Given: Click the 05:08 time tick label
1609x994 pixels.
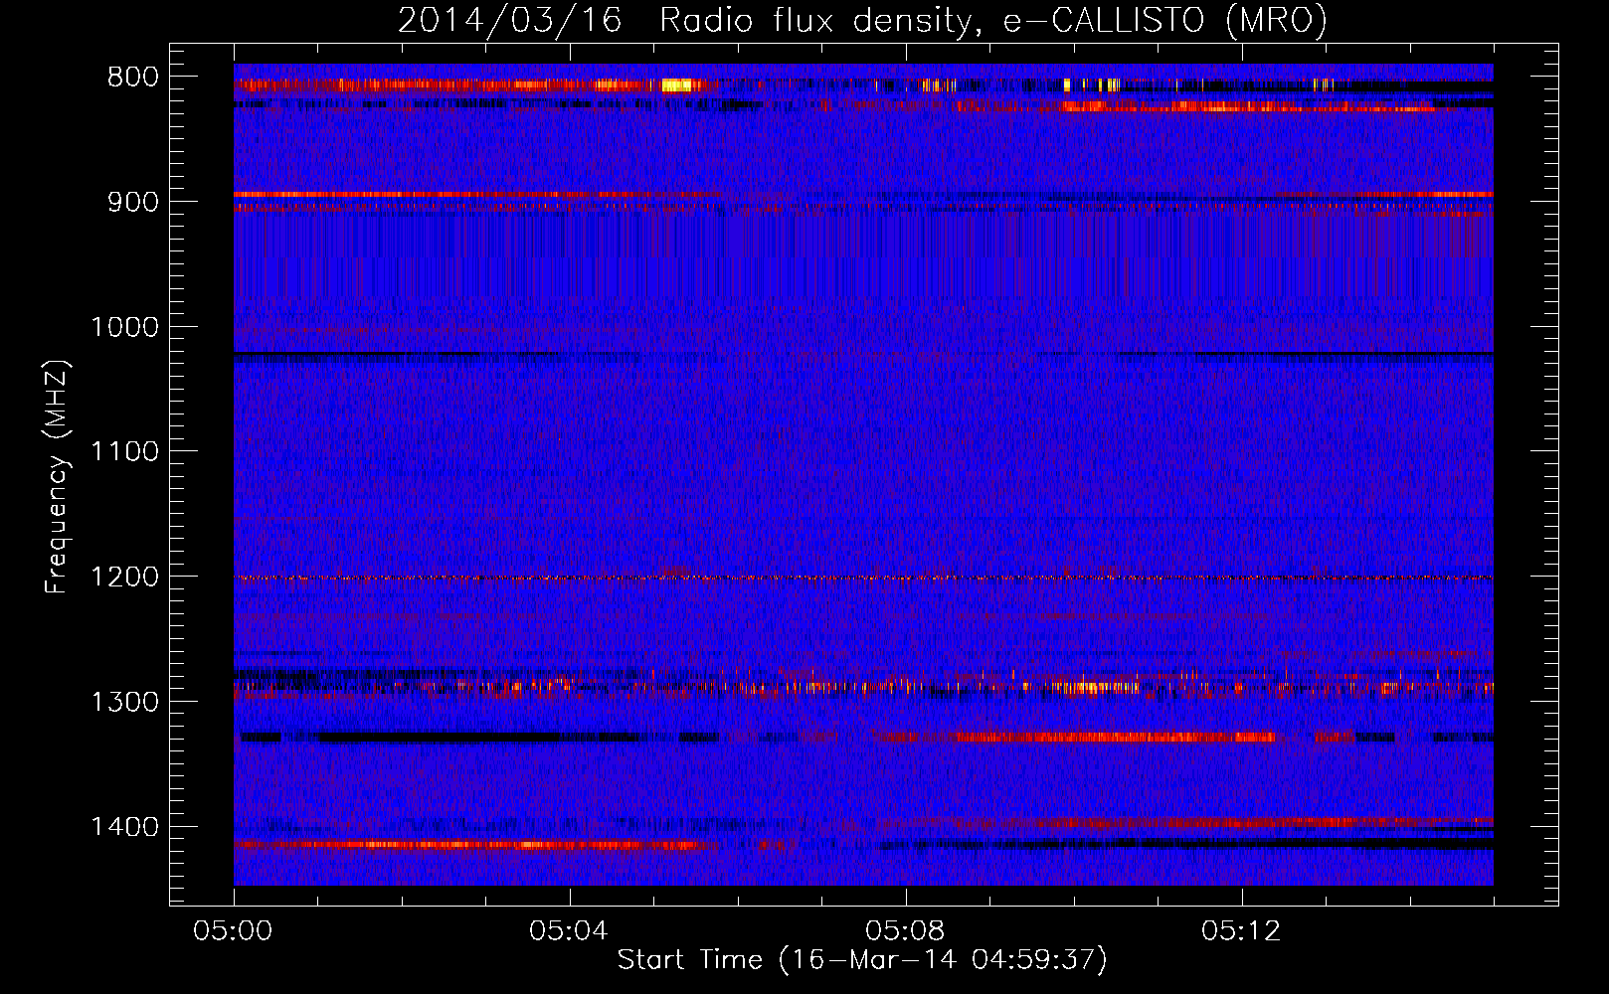Looking at the screenshot, I should pyautogui.click(x=906, y=931).
